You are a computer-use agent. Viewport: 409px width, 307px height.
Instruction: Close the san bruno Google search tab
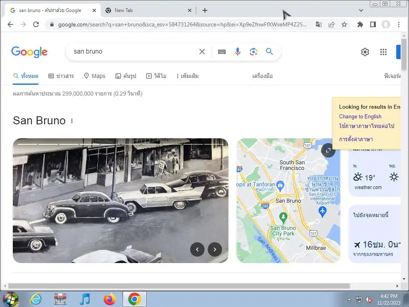coord(94,10)
